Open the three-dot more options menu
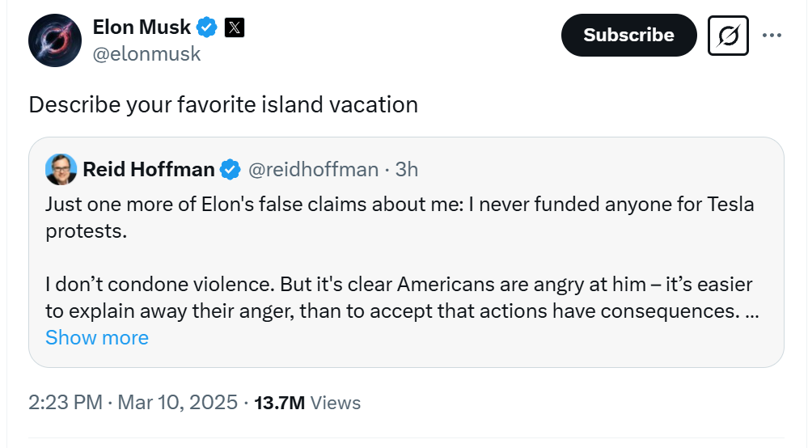808x448 pixels. click(x=772, y=35)
